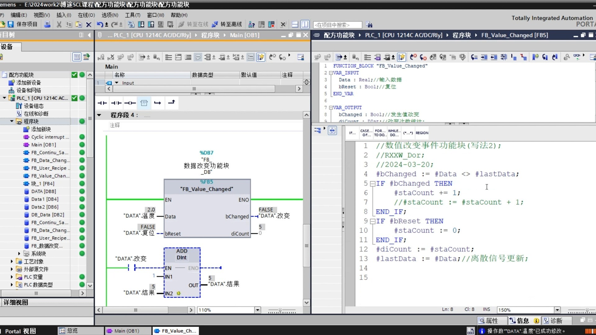The image size is (596, 335).
Task: Click Portal 视图 button
Action: (20, 331)
